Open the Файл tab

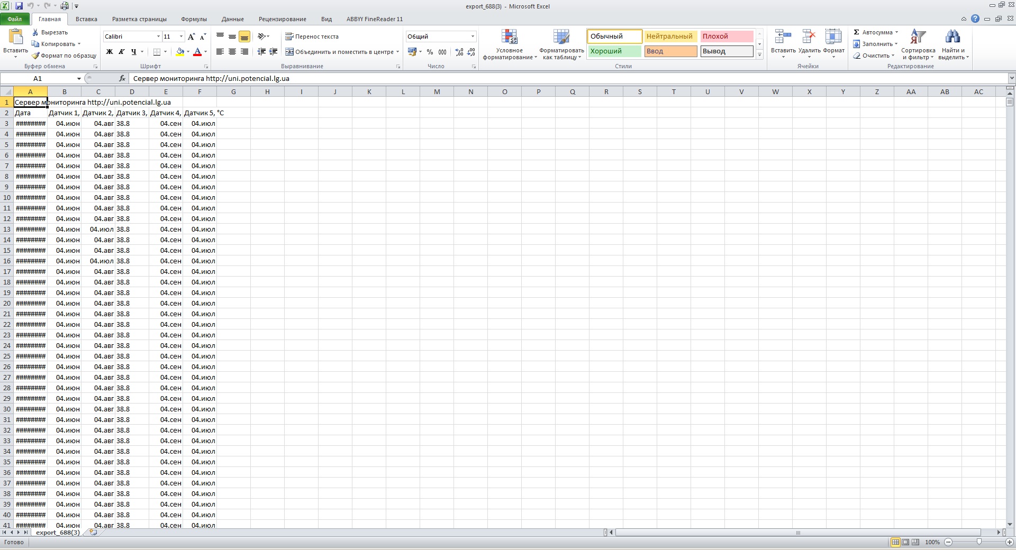pyautogui.click(x=15, y=19)
